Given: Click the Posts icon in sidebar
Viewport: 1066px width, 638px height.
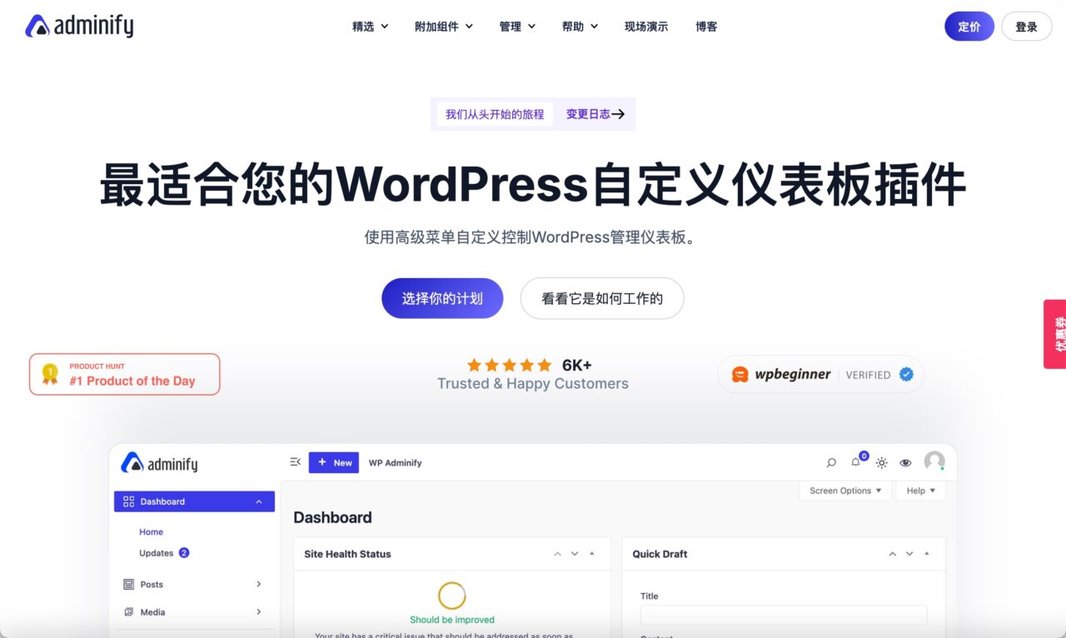Looking at the screenshot, I should point(128,585).
